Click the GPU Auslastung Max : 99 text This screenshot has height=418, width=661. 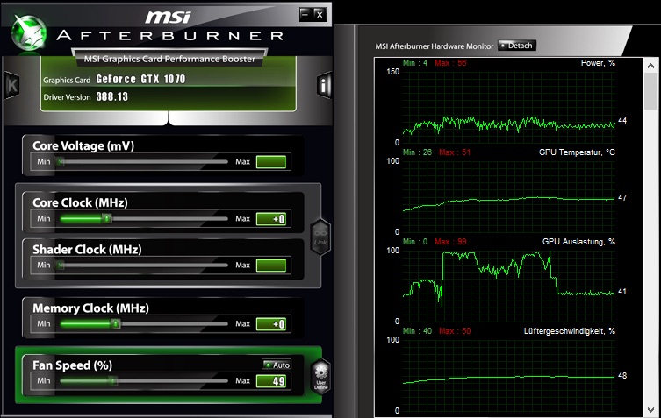(x=450, y=242)
